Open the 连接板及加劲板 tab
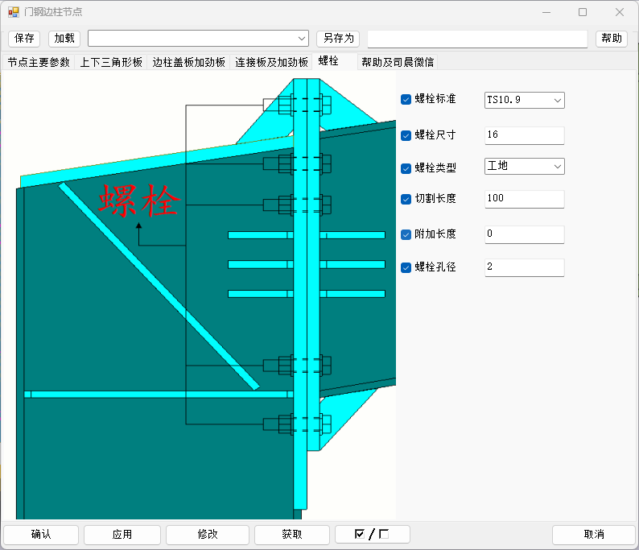 coord(271,62)
